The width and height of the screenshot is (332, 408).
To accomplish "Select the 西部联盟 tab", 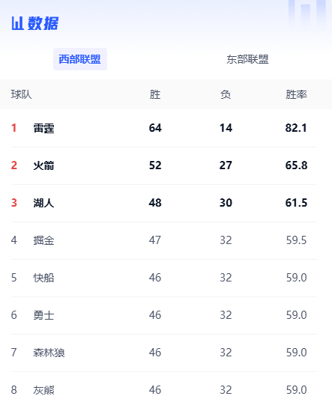I will point(80,59).
